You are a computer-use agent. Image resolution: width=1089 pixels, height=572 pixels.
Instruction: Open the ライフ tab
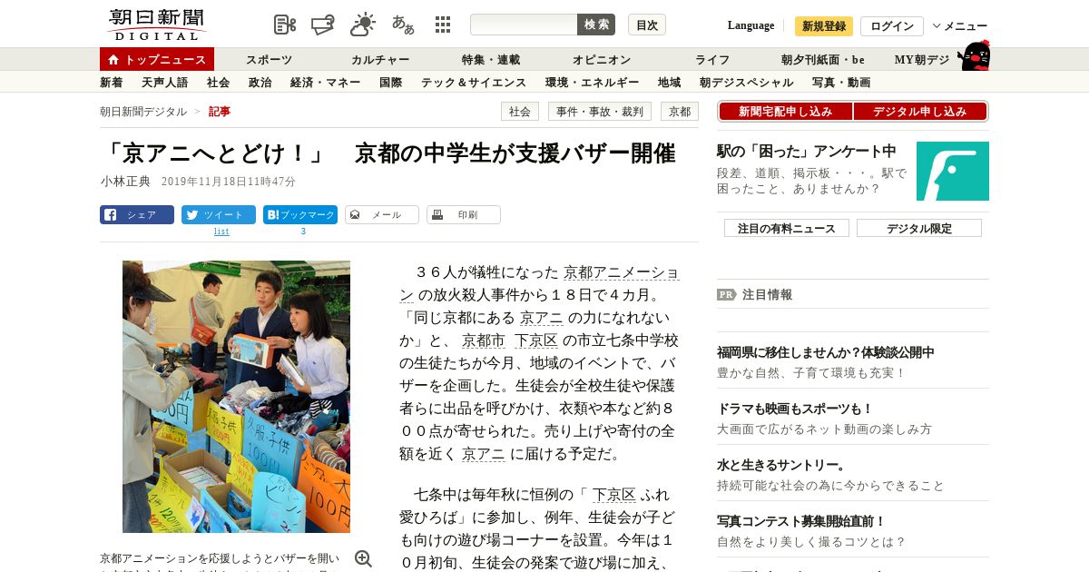click(712, 60)
